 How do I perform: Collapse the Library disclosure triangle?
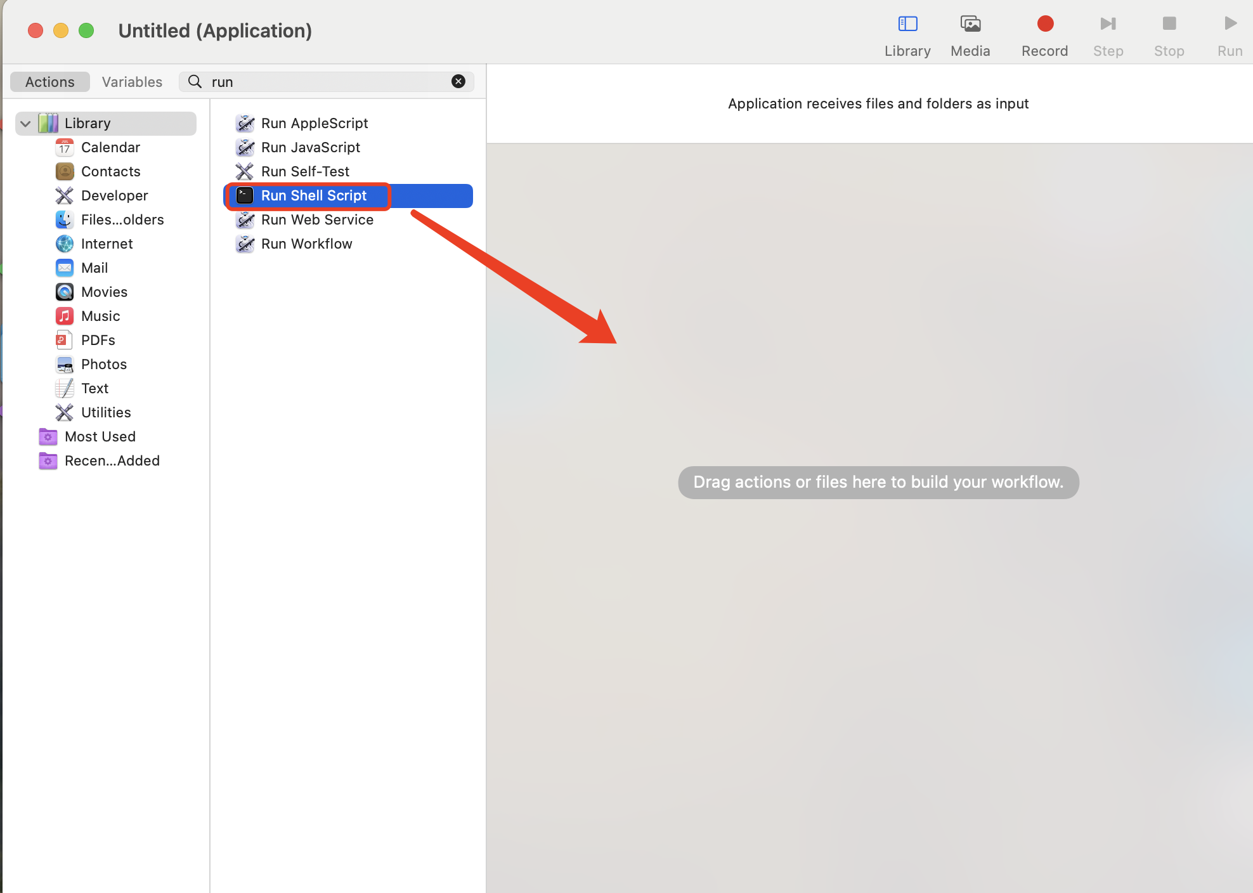pos(25,124)
